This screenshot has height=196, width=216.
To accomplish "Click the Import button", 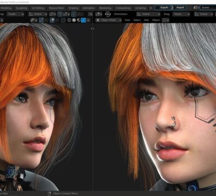I will click(x=180, y=8).
